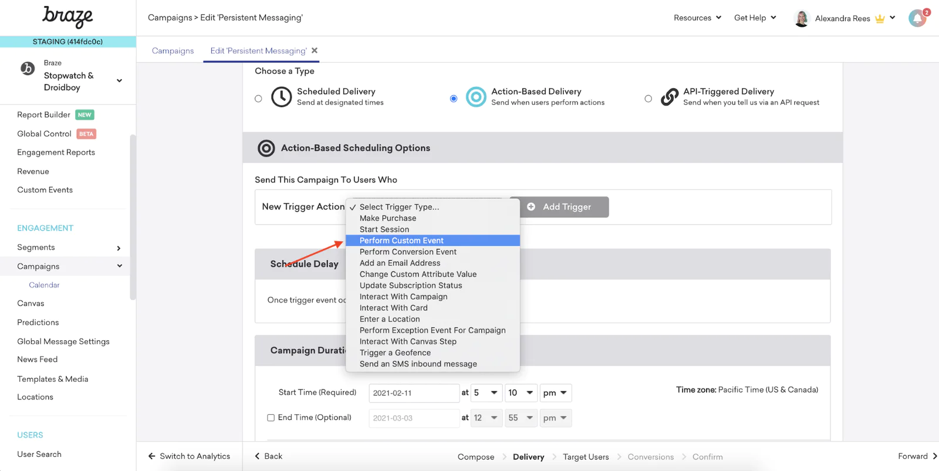Open Canvas in the sidebar
939x471 pixels.
[31, 303]
